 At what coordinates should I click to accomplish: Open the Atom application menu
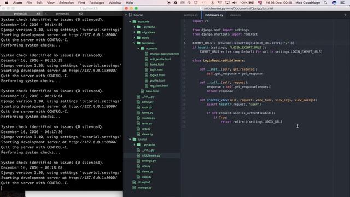(17, 3)
